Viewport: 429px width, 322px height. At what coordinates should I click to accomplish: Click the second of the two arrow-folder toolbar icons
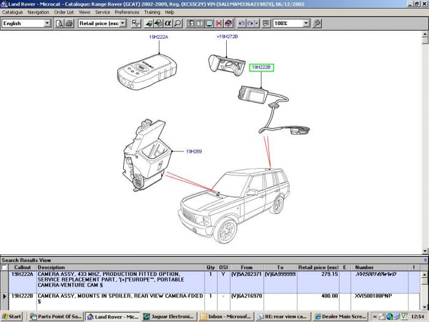[x=158, y=23]
